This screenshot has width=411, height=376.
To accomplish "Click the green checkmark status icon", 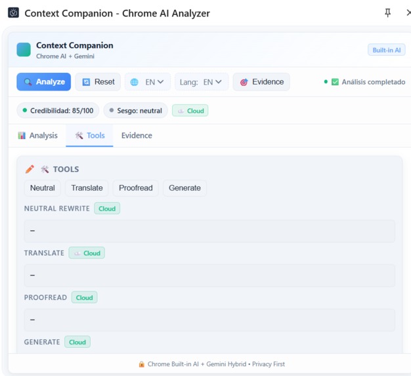I will click(335, 82).
